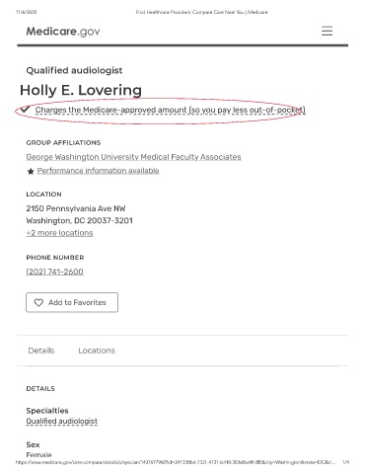The image size is (365, 474).
Task: Open George Washington University Medical Faculty Associates link
Action: (133, 157)
